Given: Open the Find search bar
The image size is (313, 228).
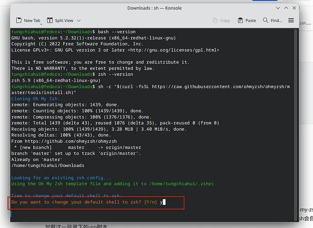Looking at the screenshot, I should pyautogui.click(x=272, y=21).
